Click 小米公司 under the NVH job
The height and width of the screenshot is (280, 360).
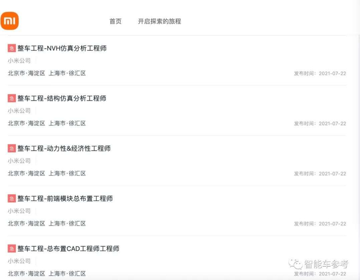coord(19,61)
